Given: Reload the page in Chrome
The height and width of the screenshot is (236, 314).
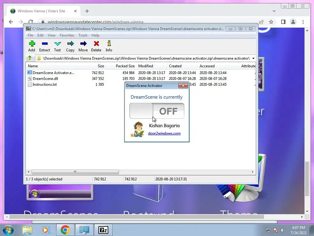Looking at the screenshot, I should click(x=31, y=22).
